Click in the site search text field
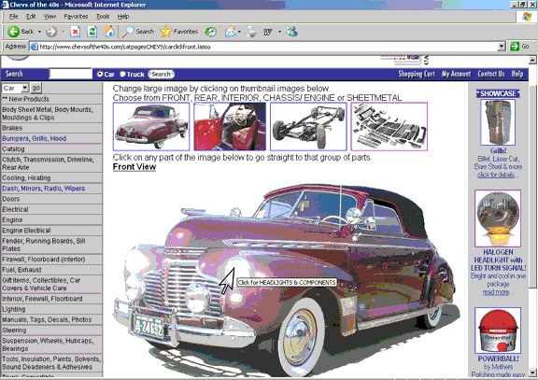 point(71,74)
